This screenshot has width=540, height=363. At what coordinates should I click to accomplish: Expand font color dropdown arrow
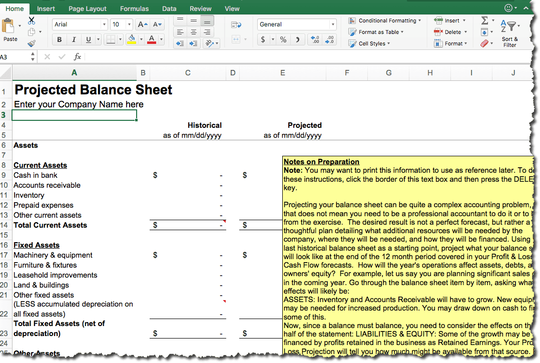161,39
